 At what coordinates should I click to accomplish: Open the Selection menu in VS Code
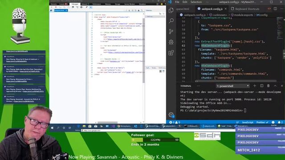click(x=196, y=2)
